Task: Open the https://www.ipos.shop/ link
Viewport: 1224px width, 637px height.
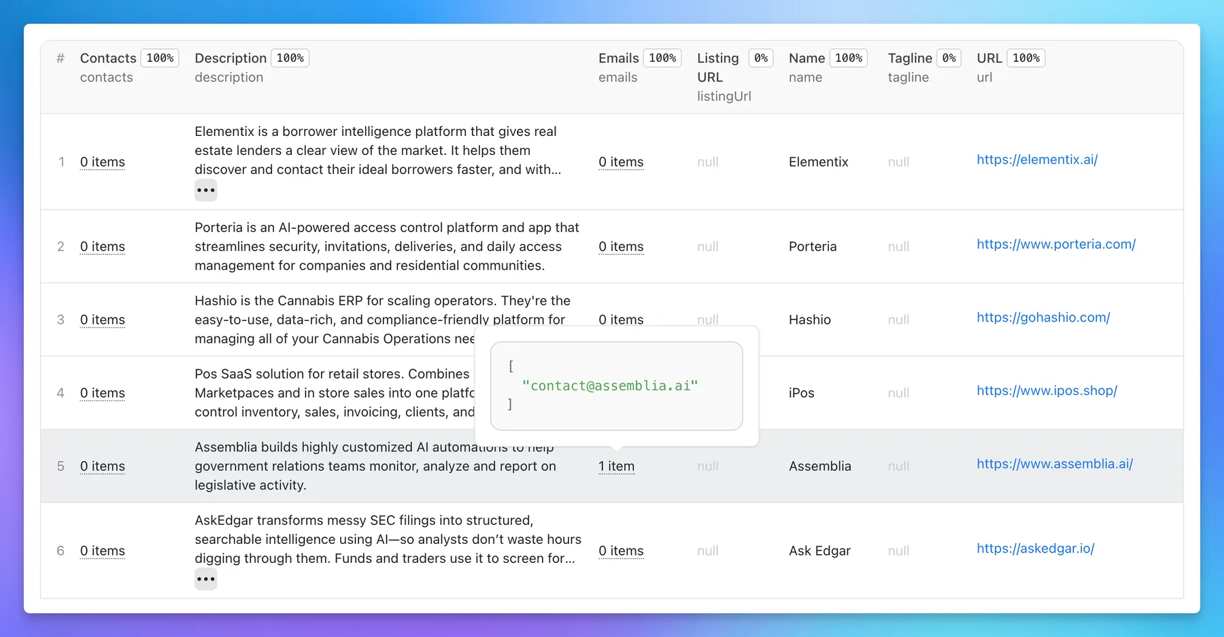Action: click(1047, 391)
